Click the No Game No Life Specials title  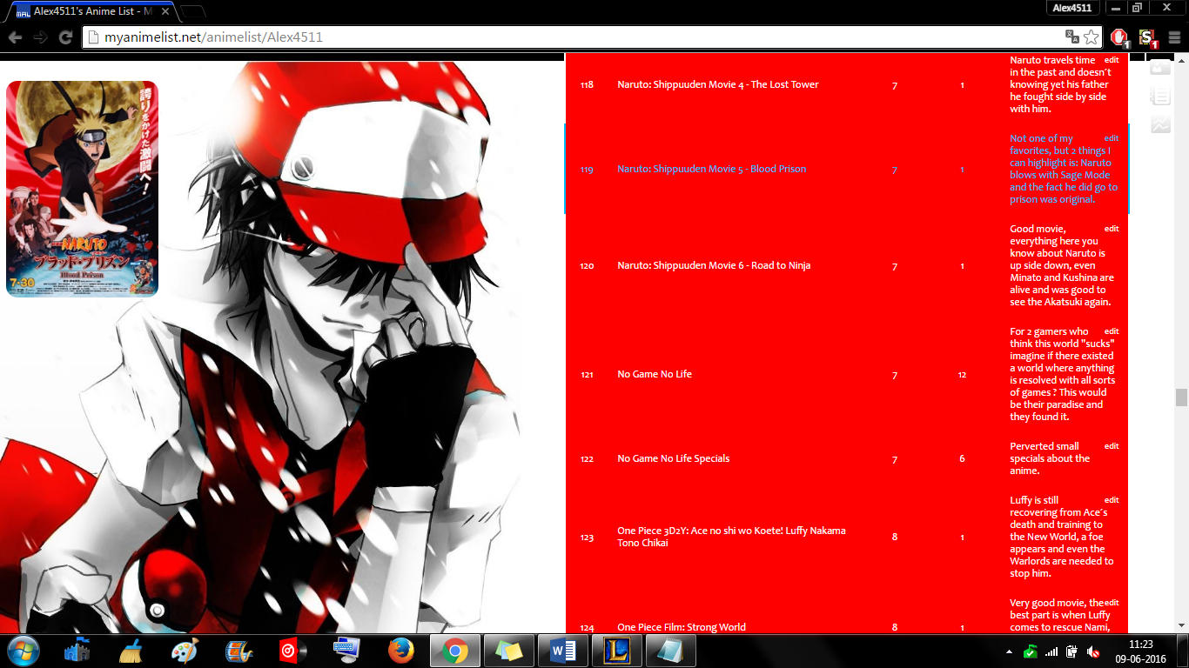coord(673,458)
